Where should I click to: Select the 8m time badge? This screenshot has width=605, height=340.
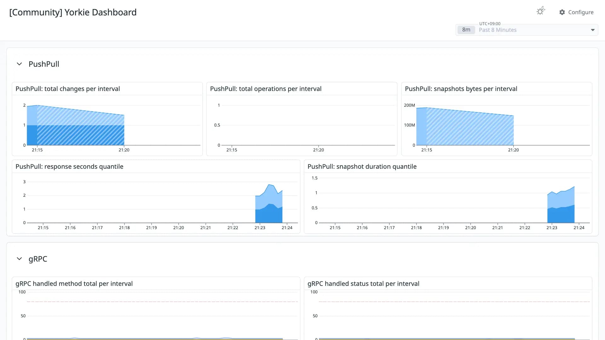click(466, 30)
